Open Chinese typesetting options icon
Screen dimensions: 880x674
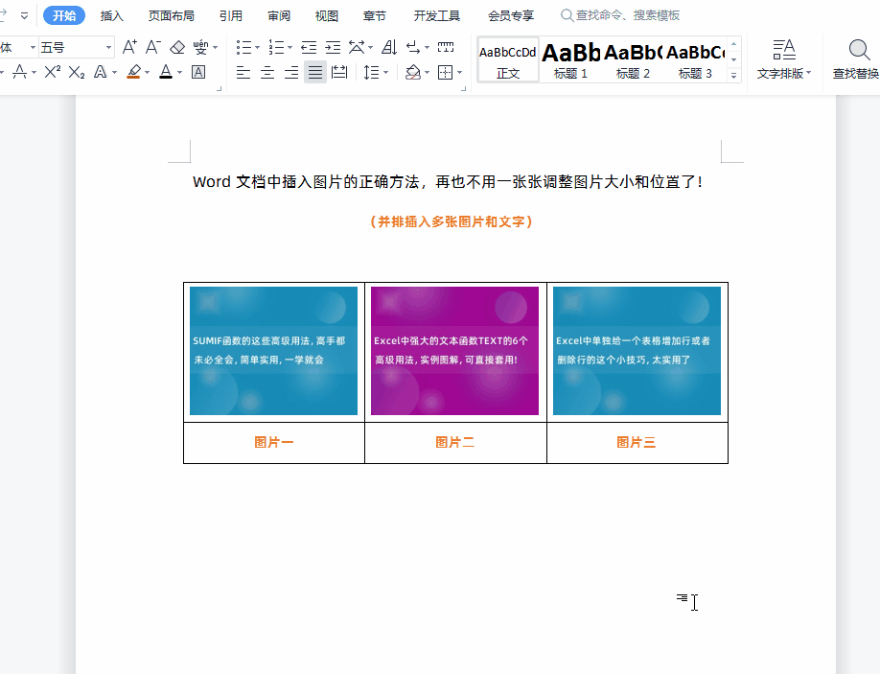click(357, 47)
